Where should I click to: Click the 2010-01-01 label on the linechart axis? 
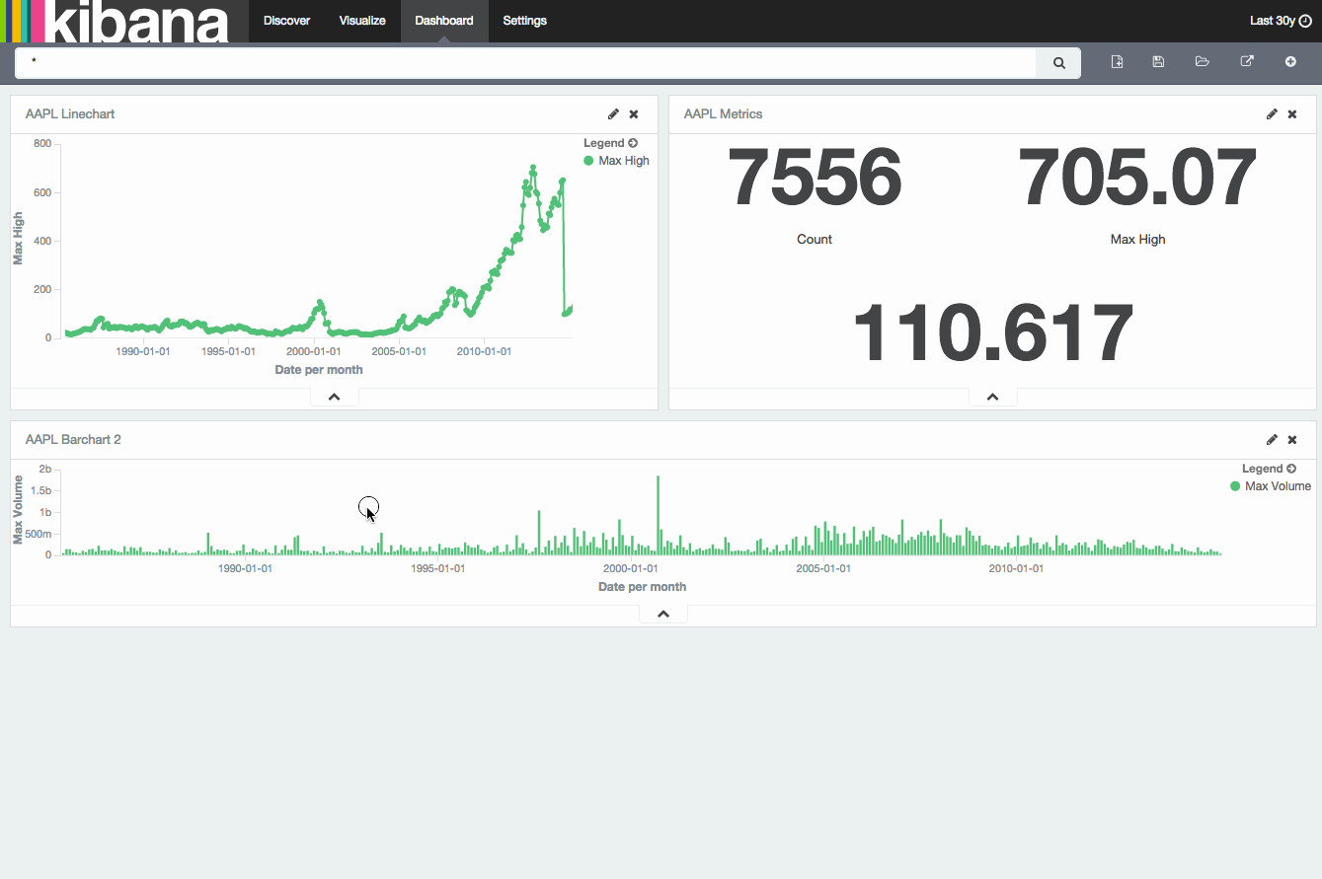484,351
